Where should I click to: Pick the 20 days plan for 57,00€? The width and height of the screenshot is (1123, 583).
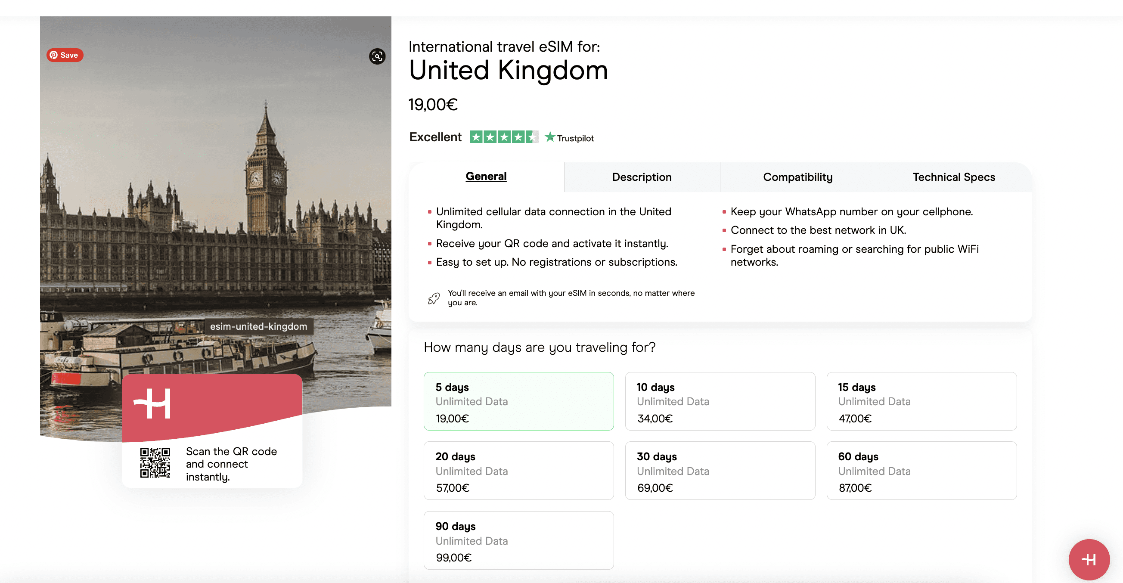click(518, 471)
